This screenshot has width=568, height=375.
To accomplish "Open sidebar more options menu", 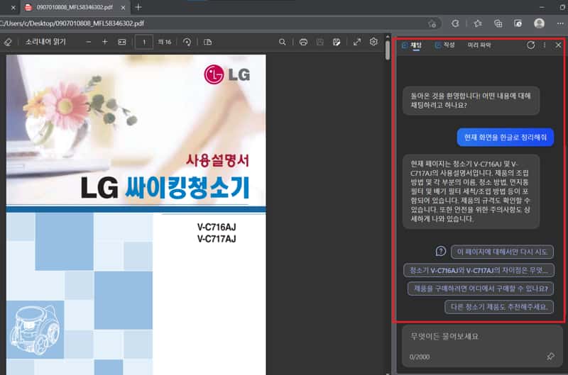I will (x=545, y=45).
